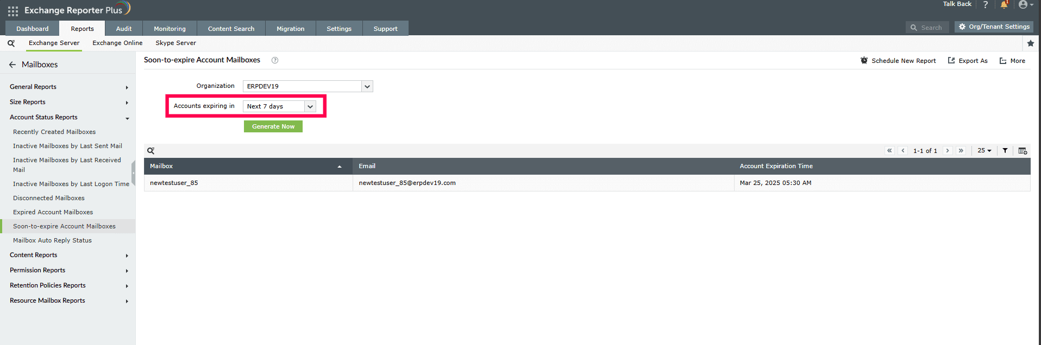The image size is (1041, 345).
Task: Go to last page of results
Action: click(x=961, y=151)
